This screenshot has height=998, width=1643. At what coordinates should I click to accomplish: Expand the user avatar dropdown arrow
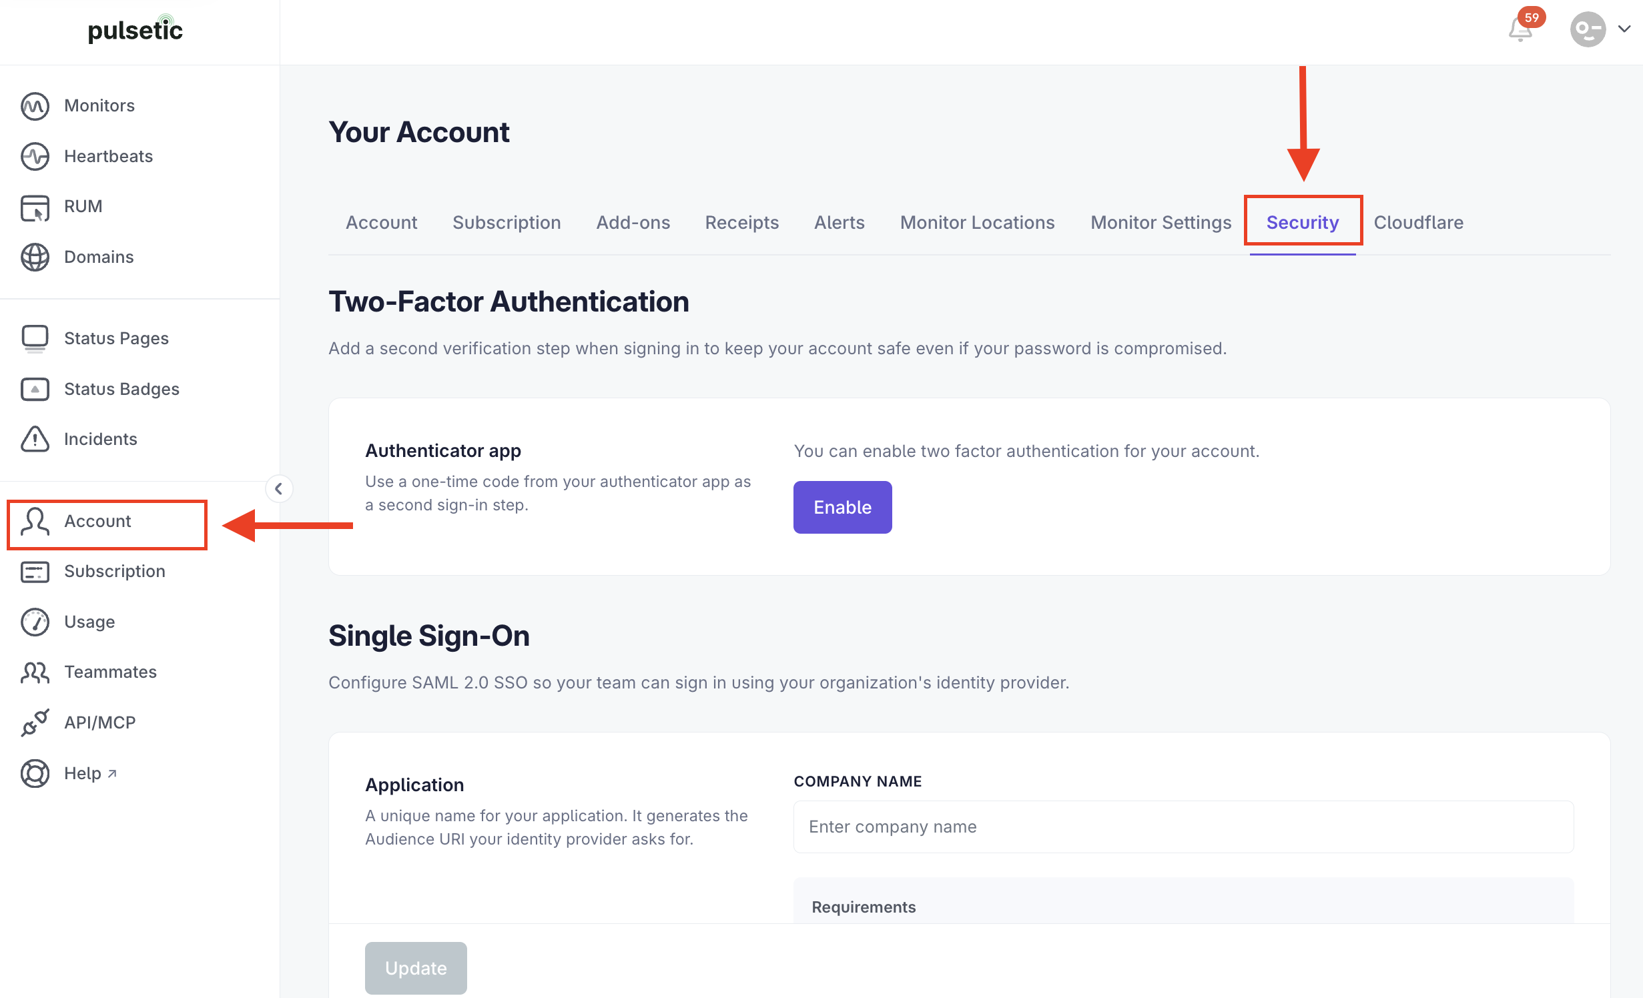pyautogui.click(x=1624, y=29)
